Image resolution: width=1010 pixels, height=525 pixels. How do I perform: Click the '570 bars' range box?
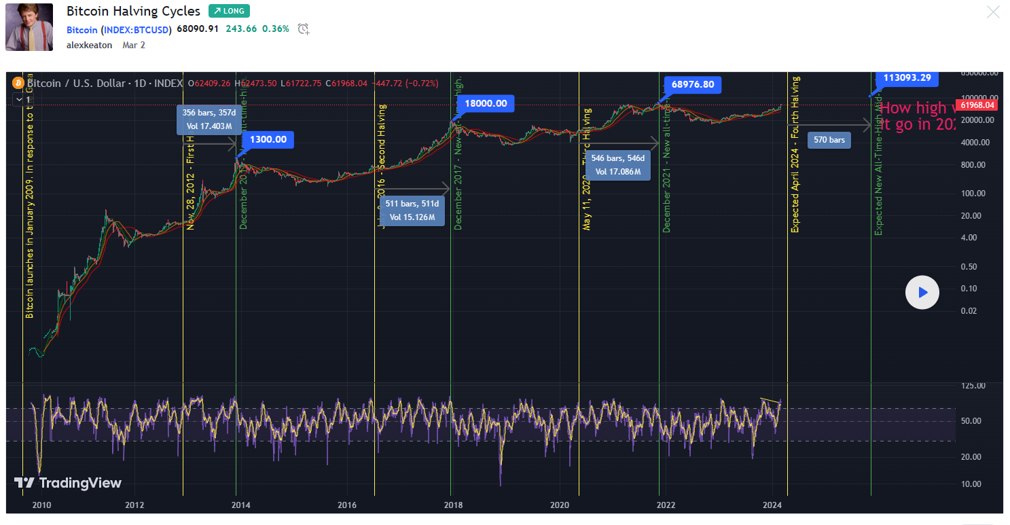pyautogui.click(x=829, y=140)
